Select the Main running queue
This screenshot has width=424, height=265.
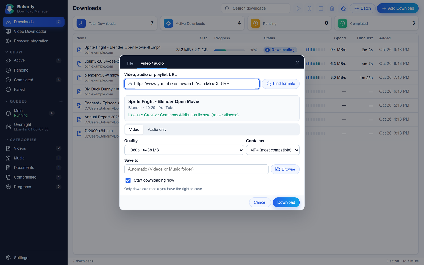[x=34, y=113]
